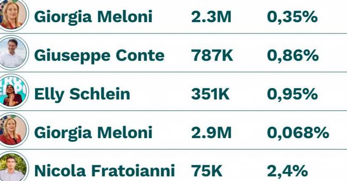Click the profile photo next to Giuseppe Conte

pos(12,53)
